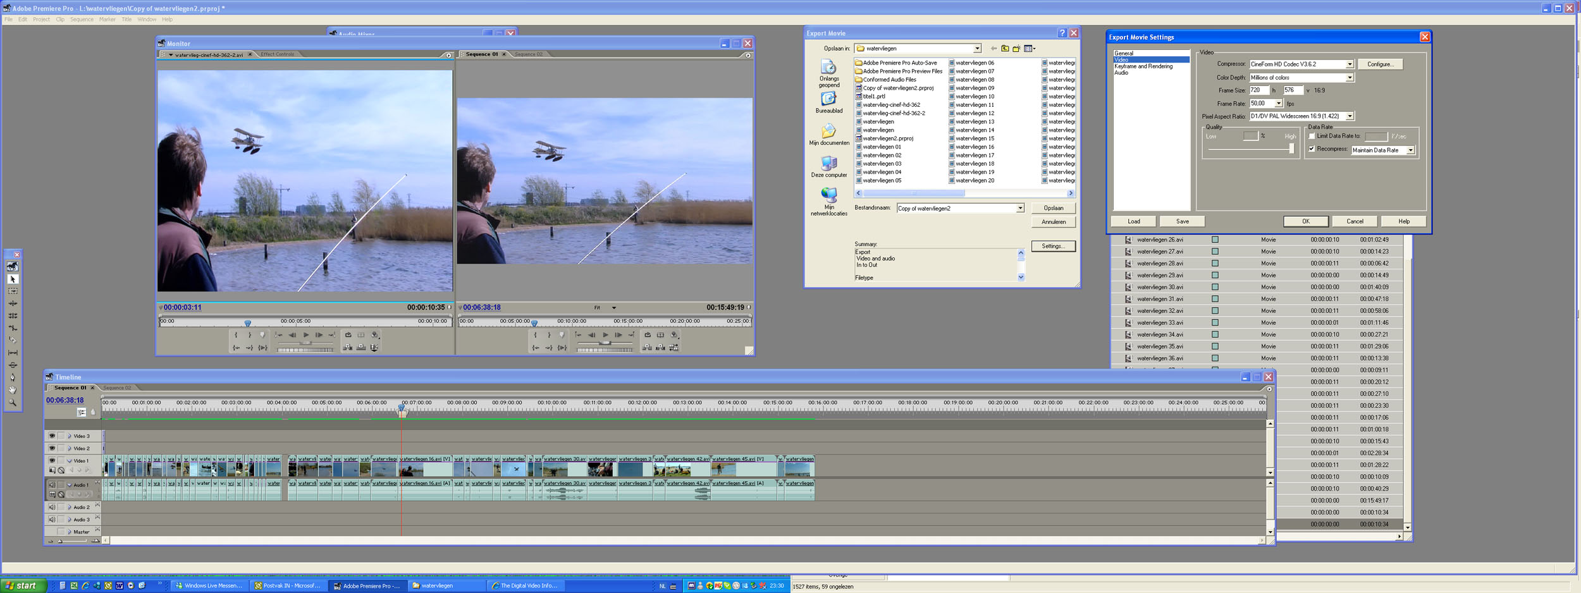Image resolution: width=1581 pixels, height=593 pixels.
Task: Click the create new folder icon in Export Movie
Action: click(1016, 49)
